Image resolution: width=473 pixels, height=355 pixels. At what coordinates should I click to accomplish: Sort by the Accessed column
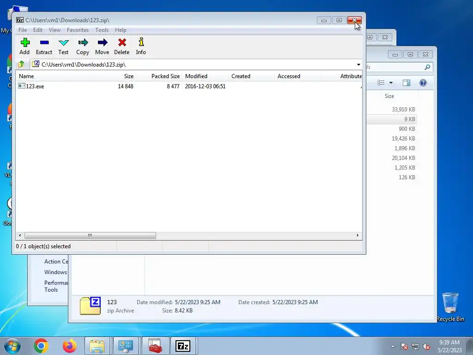coord(297,76)
